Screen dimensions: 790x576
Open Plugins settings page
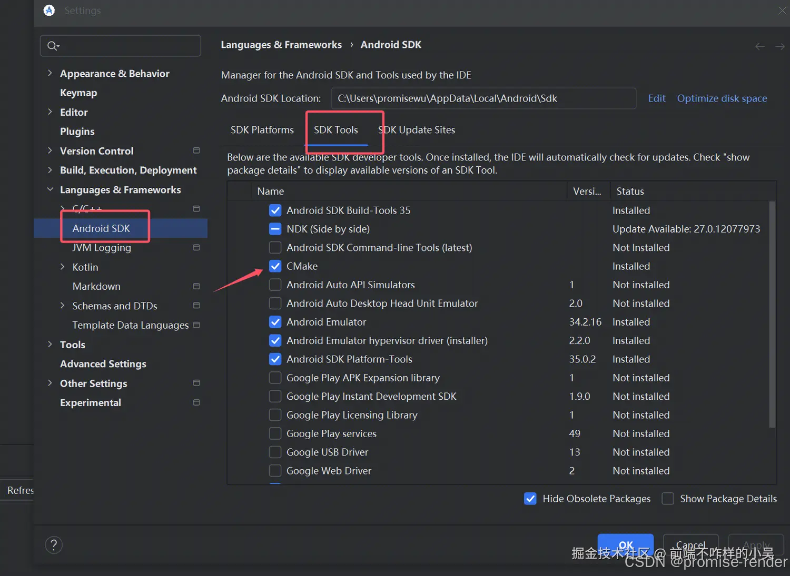click(77, 132)
